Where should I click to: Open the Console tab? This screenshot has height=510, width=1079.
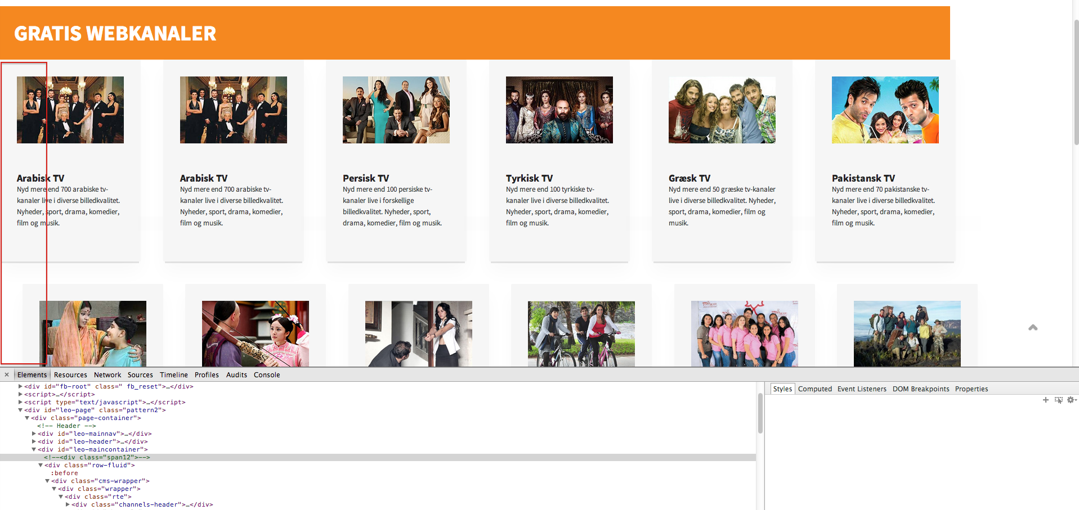tap(267, 374)
